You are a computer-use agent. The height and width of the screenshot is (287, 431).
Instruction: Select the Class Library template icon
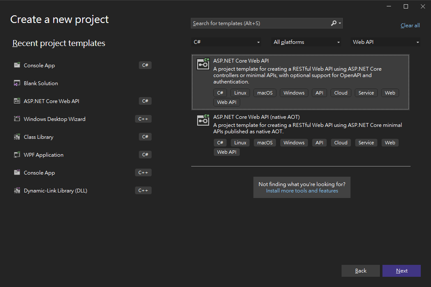click(x=17, y=137)
